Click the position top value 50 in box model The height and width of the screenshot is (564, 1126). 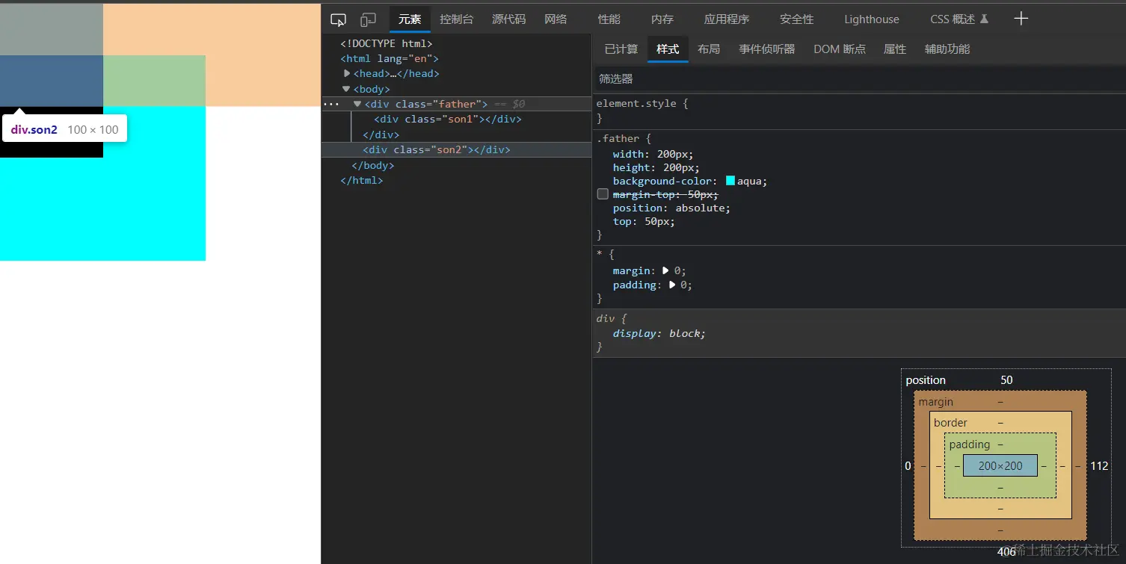(1006, 380)
